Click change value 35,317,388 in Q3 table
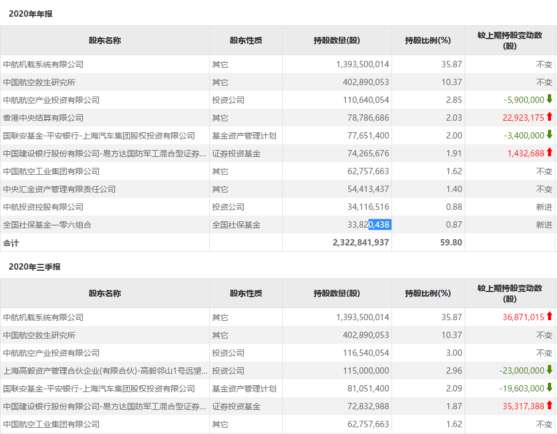Viewport: 557px width, 434px height. point(523,406)
